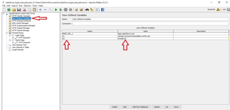Select the sivis@123 value cell
The width and height of the screenshot is (230, 110).
point(145,38)
